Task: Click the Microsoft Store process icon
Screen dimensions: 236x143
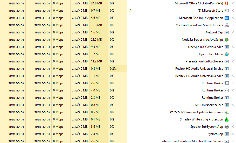Action: 226,11
